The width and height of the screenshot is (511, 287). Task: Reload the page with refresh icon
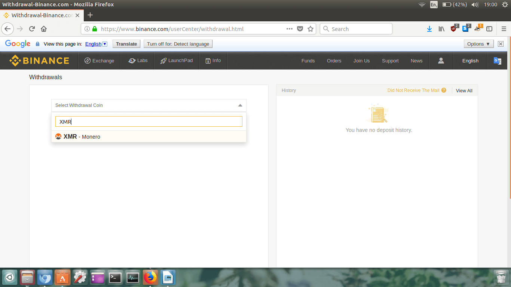coord(32,29)
